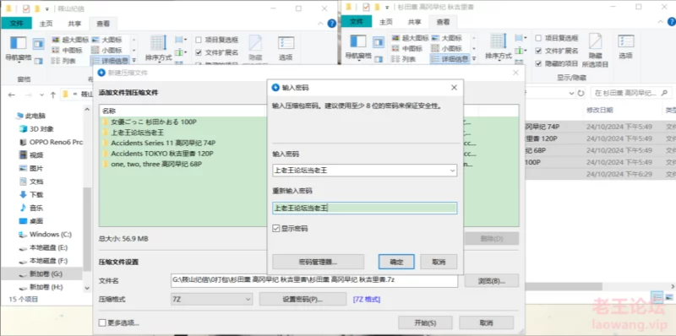Select 列表 view in left window
This screenshot has width=676, height=336.
tap(63, 61)
